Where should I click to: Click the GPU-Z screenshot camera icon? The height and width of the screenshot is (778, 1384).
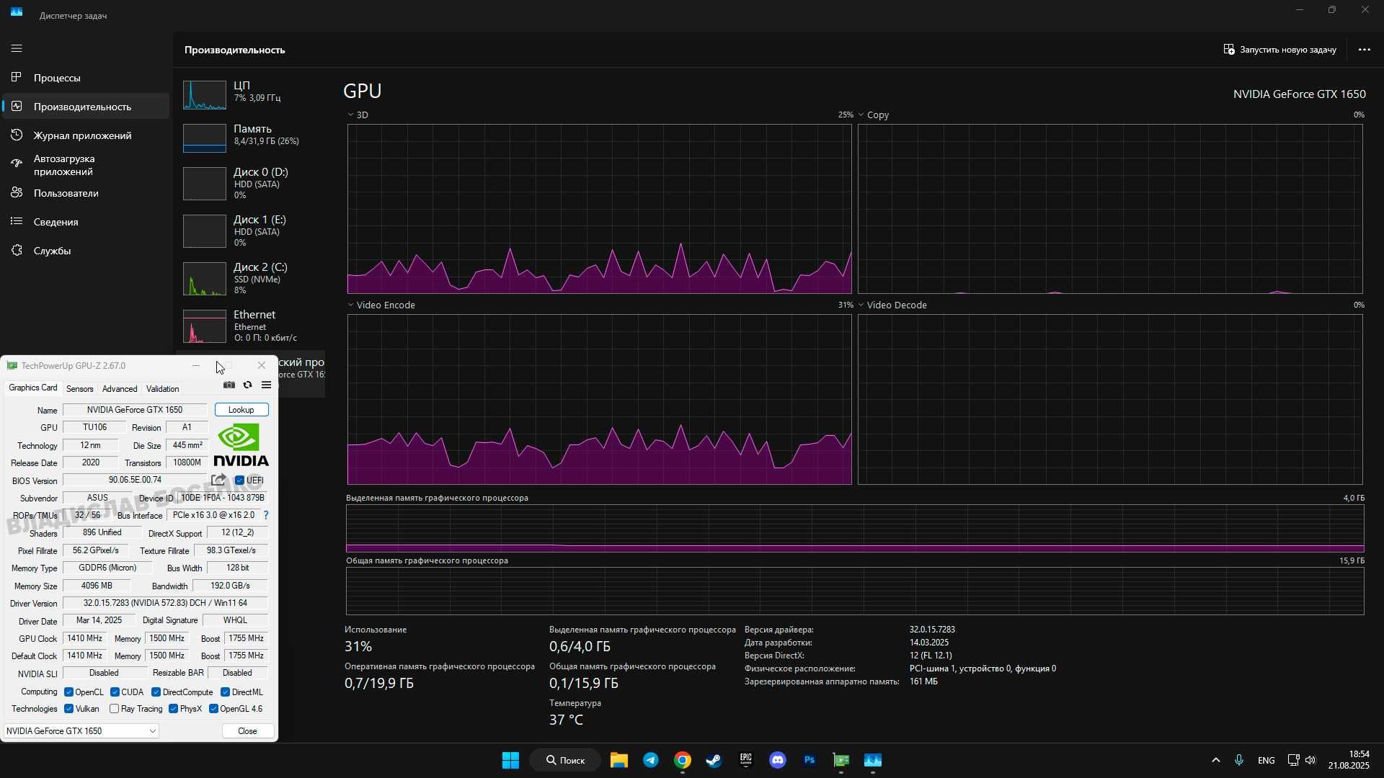tap(229, 385)
